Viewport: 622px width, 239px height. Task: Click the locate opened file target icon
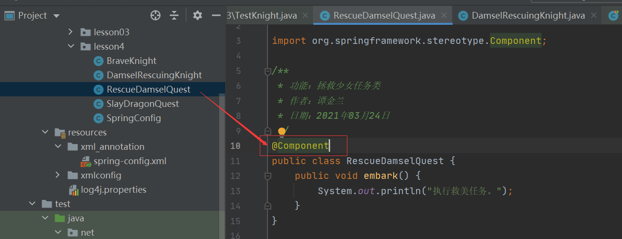click(155, 16)
